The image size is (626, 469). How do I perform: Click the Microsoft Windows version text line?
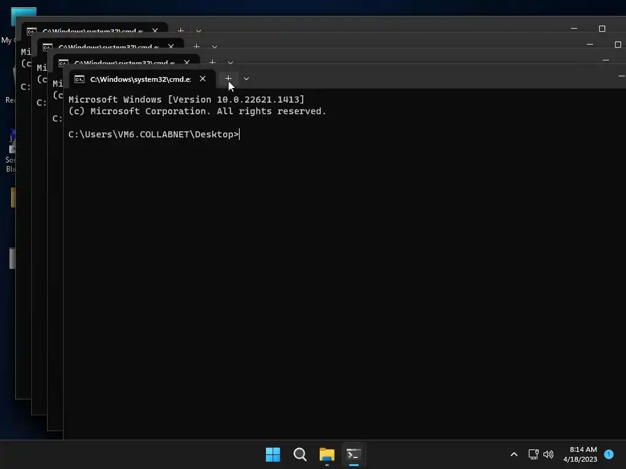click(186, 100)
